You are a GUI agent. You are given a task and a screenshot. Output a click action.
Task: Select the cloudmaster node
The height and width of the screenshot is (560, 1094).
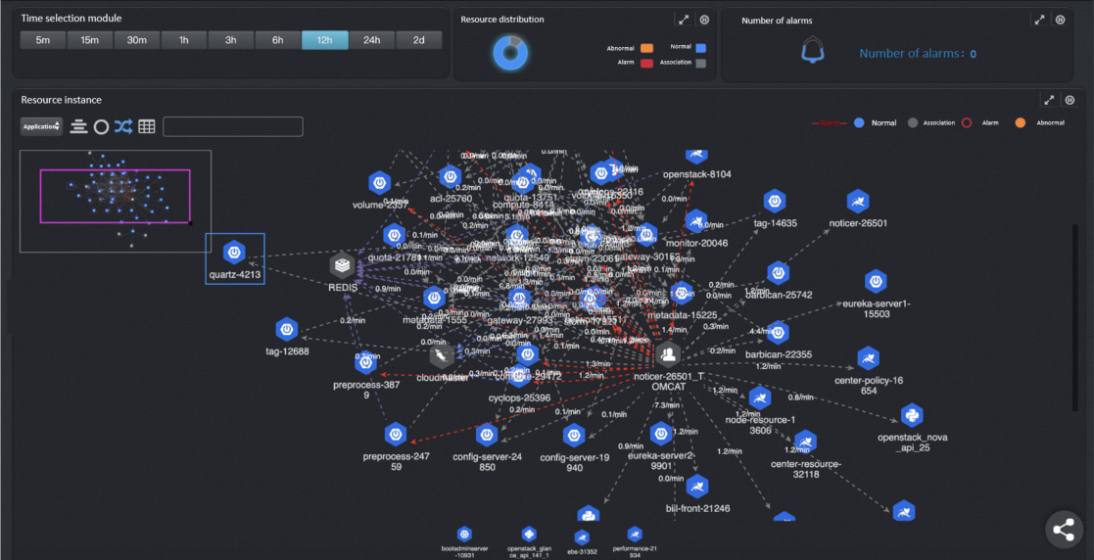(443, 356)
